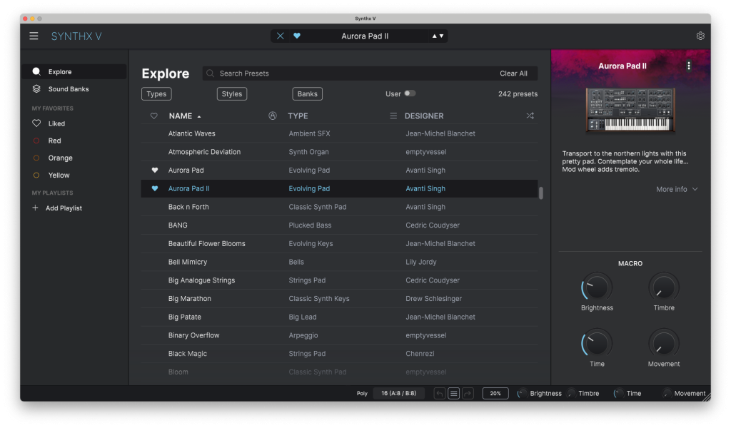
Task: Select the BANG preset
Action: pyautogui.click(x=339, y=225)
